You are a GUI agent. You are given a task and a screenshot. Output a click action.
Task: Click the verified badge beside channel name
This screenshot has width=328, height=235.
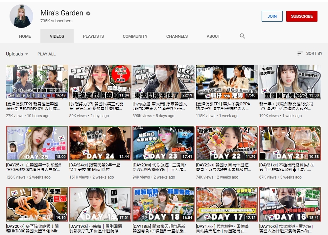point(88,13)
